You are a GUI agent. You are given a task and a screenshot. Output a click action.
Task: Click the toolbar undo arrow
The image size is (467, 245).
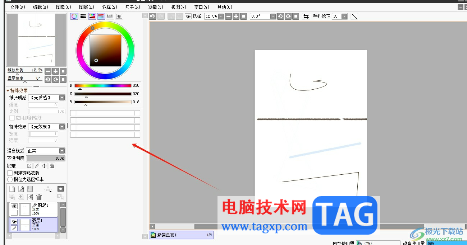(152, 16)
